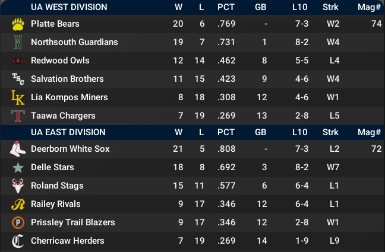Open the Platte Bears team link
This screenshot has height=252, width=385.
coord(55,24)
